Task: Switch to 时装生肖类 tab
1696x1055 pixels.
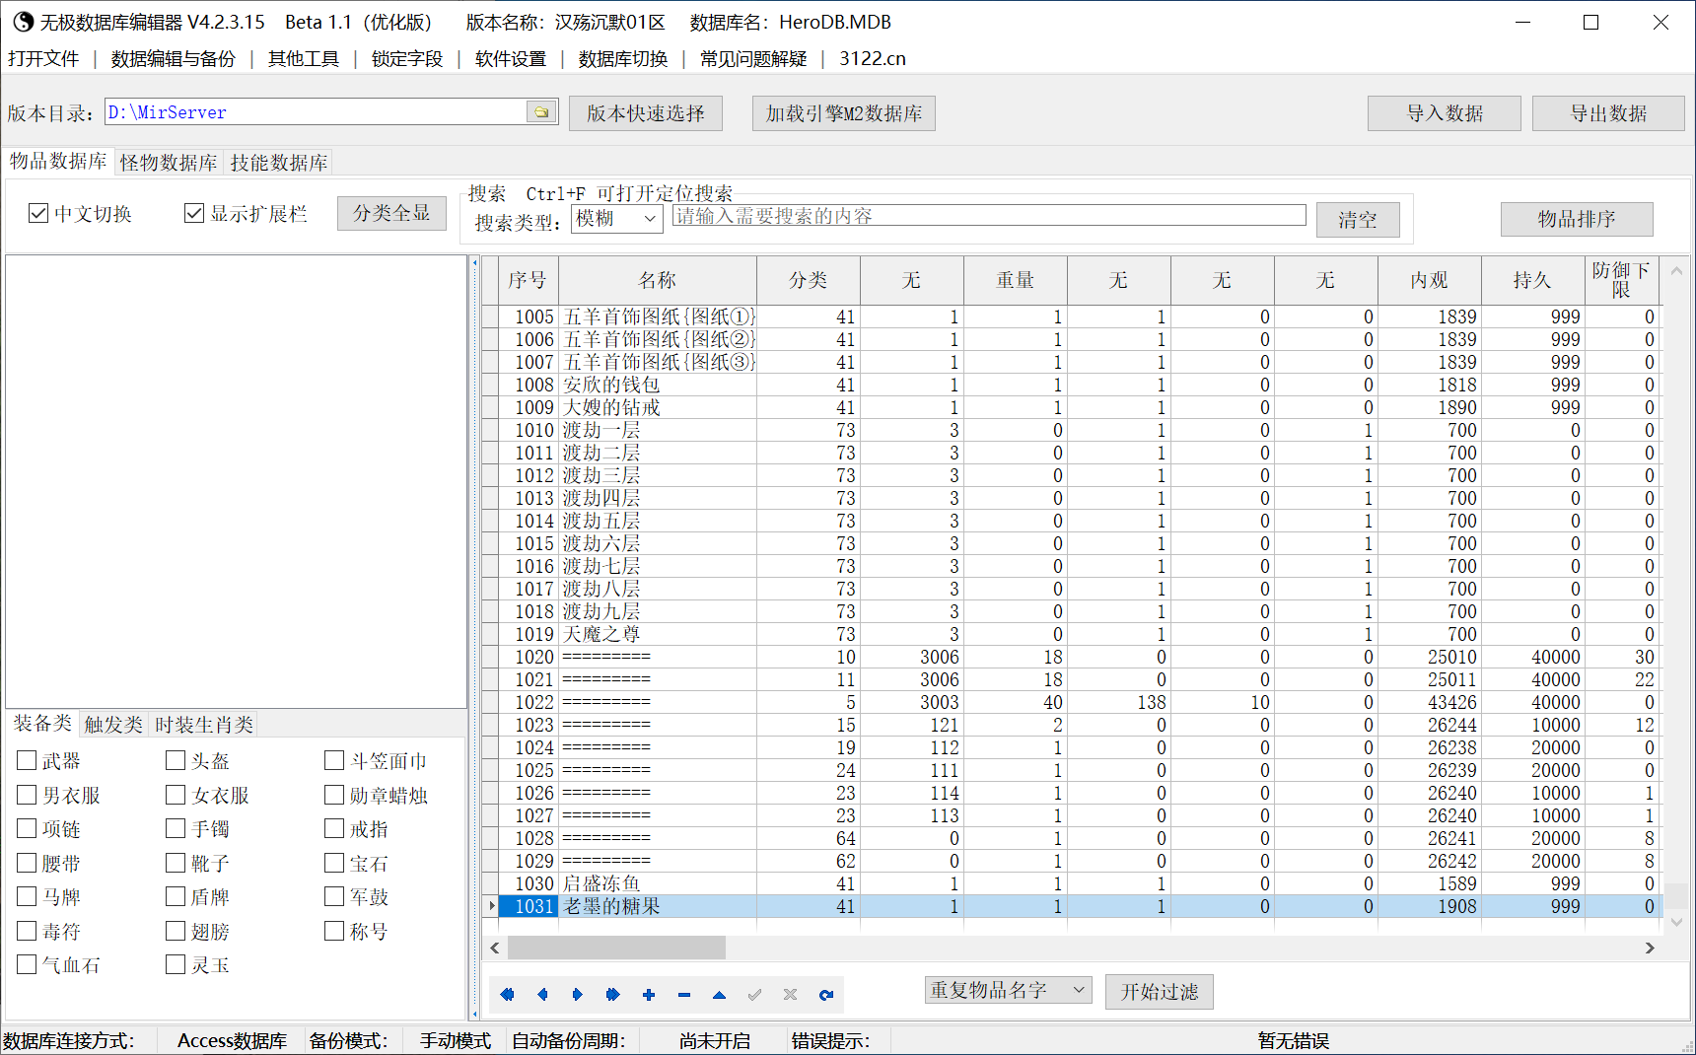Action: coord(204,725)
